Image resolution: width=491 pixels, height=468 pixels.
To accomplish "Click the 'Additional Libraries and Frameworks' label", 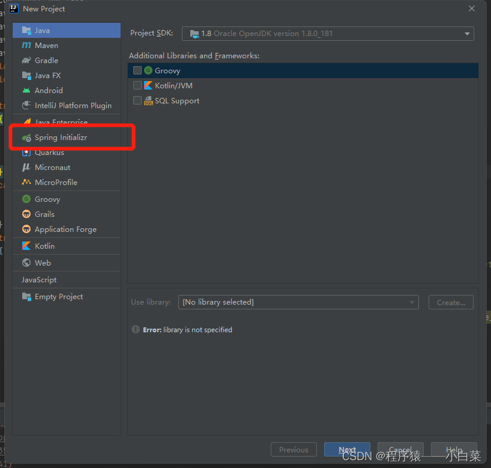I will [194, 56].
